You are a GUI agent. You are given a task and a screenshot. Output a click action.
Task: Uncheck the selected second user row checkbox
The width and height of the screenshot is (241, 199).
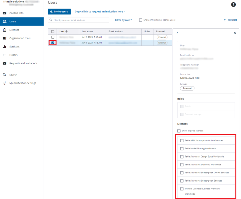pyautogui.click(x=53, y=43)
